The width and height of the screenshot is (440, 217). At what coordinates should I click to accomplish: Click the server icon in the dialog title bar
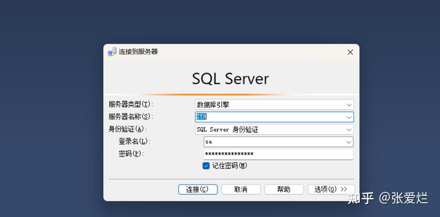point(112,52)
